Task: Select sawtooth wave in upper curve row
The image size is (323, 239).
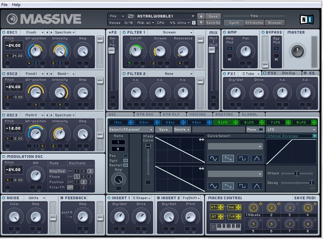Action: click(x=228, y=158)
